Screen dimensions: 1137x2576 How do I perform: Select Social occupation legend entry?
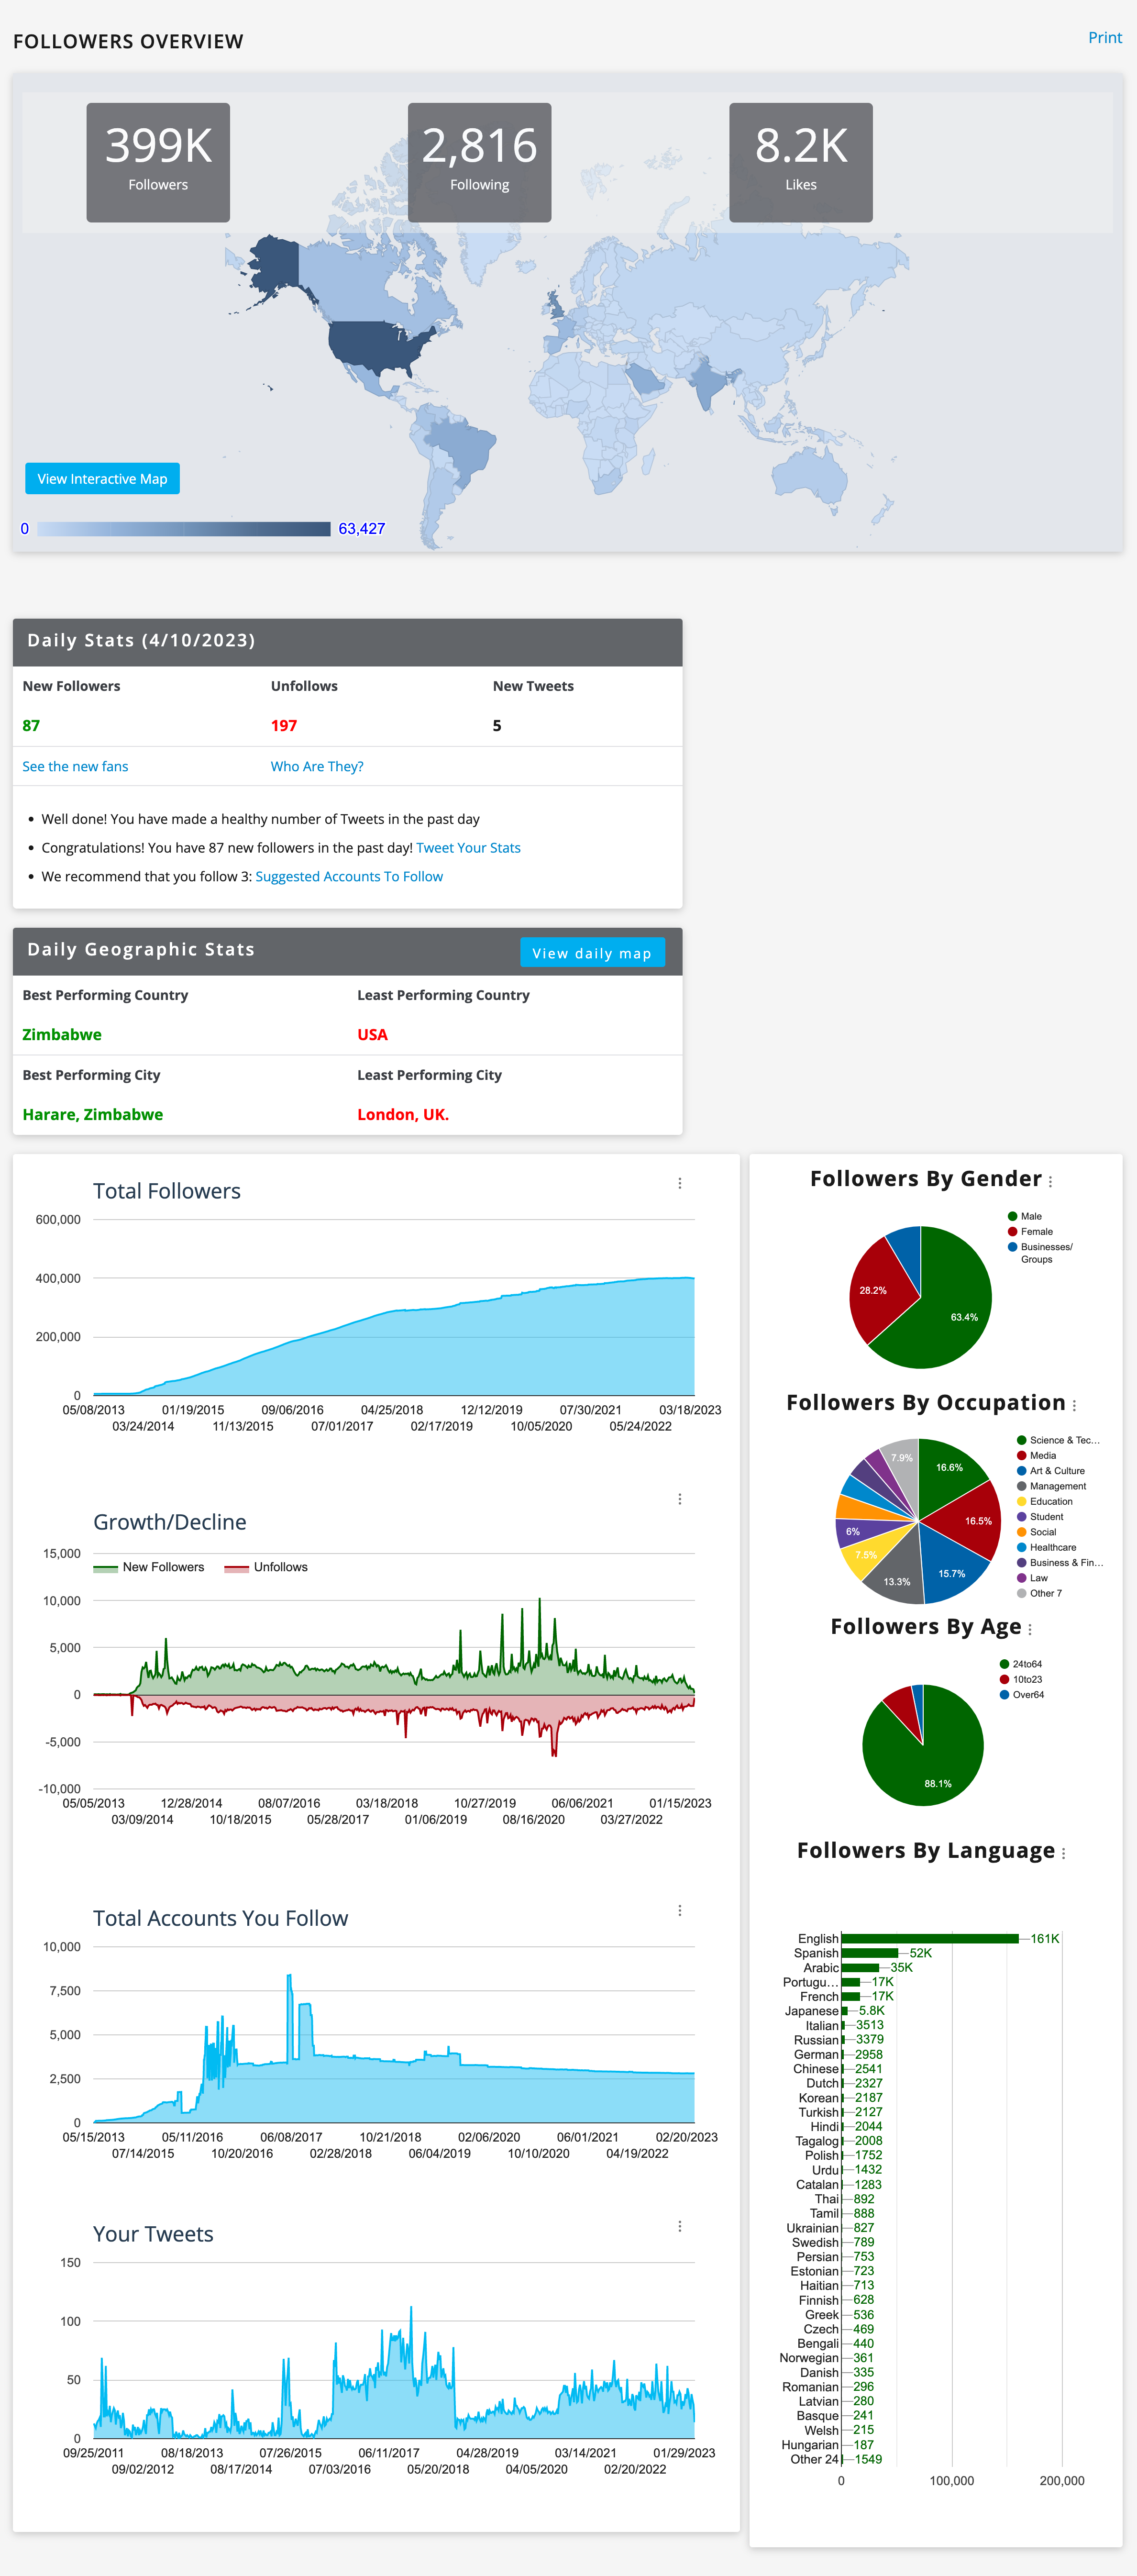[x=1037, y=1532]
